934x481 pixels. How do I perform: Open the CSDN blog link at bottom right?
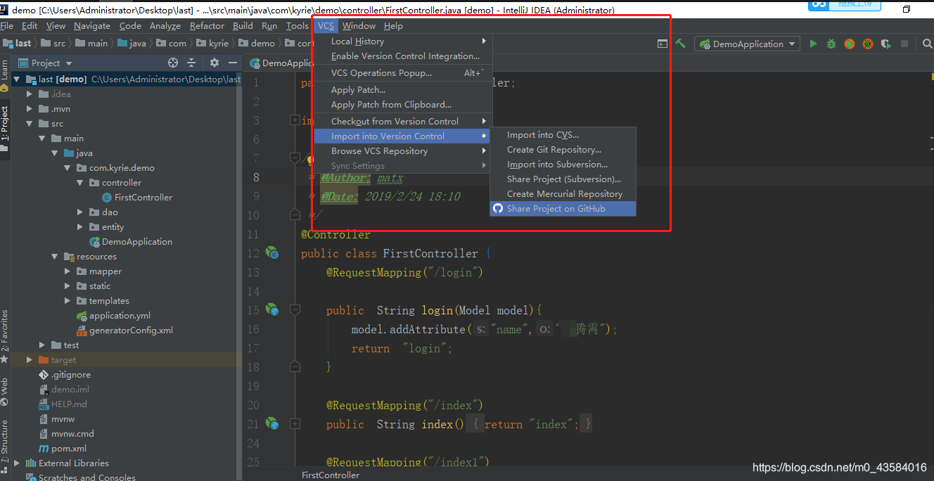pyautogui.click(x=839, y=467)
